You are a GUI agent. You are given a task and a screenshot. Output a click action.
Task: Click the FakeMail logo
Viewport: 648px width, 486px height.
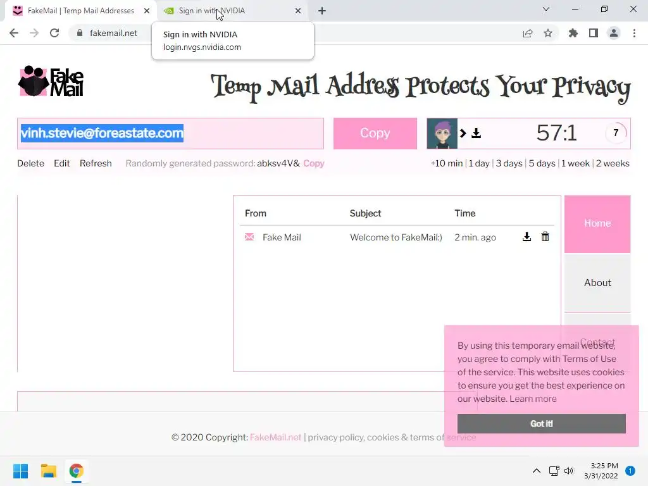pyautogui.click(x=51, y=82)
